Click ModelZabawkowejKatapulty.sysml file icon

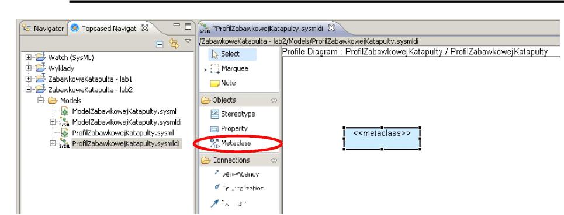click(x=65, y=111)
